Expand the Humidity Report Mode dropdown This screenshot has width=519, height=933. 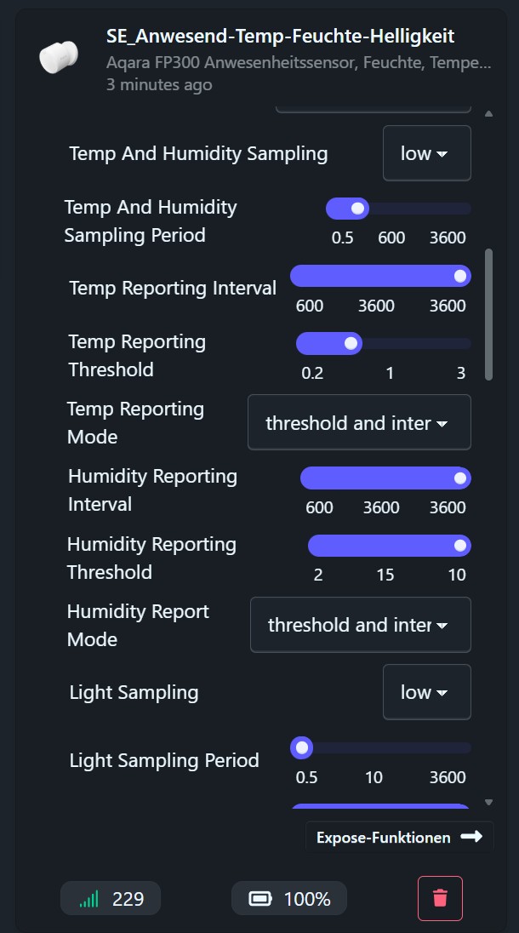[x=360, y=625]
